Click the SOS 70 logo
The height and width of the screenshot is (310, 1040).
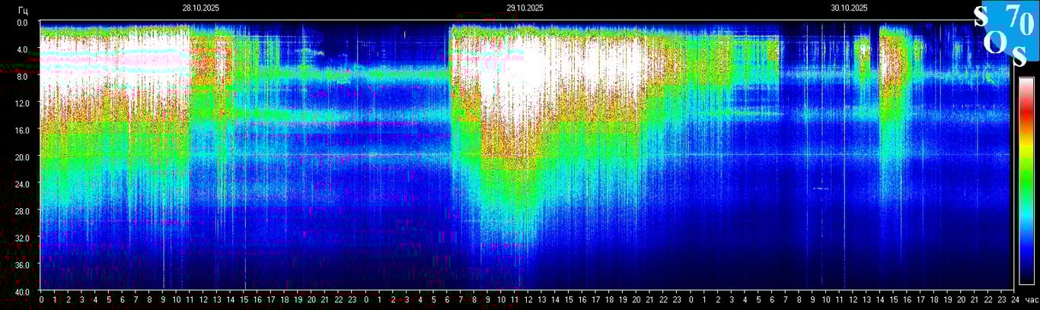click(x=1007, y=34)
